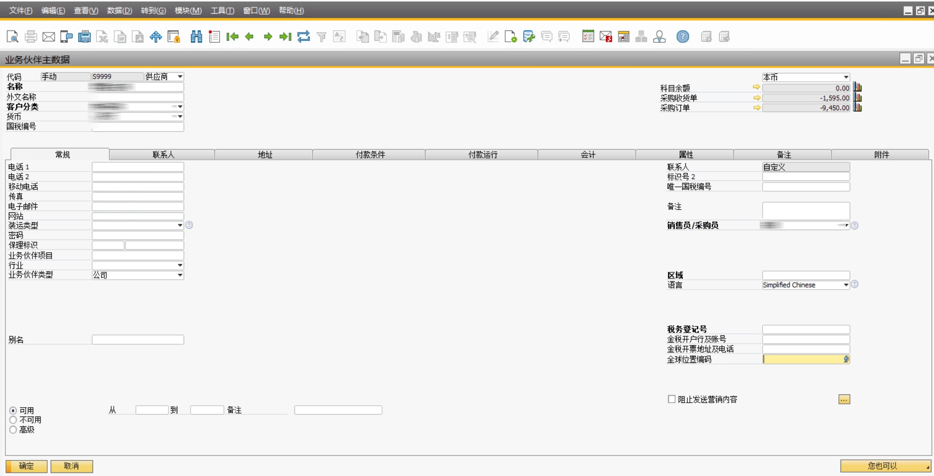Click the Send Fax icon
This screenshot has height=476, width=934.
pyautogui.click(x=85, y=36)
